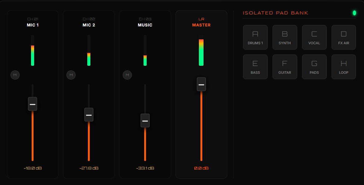The height and width of the screenshot is (185, 364).
Task: Click the MIC 2 fader handle
Action: 89,115
